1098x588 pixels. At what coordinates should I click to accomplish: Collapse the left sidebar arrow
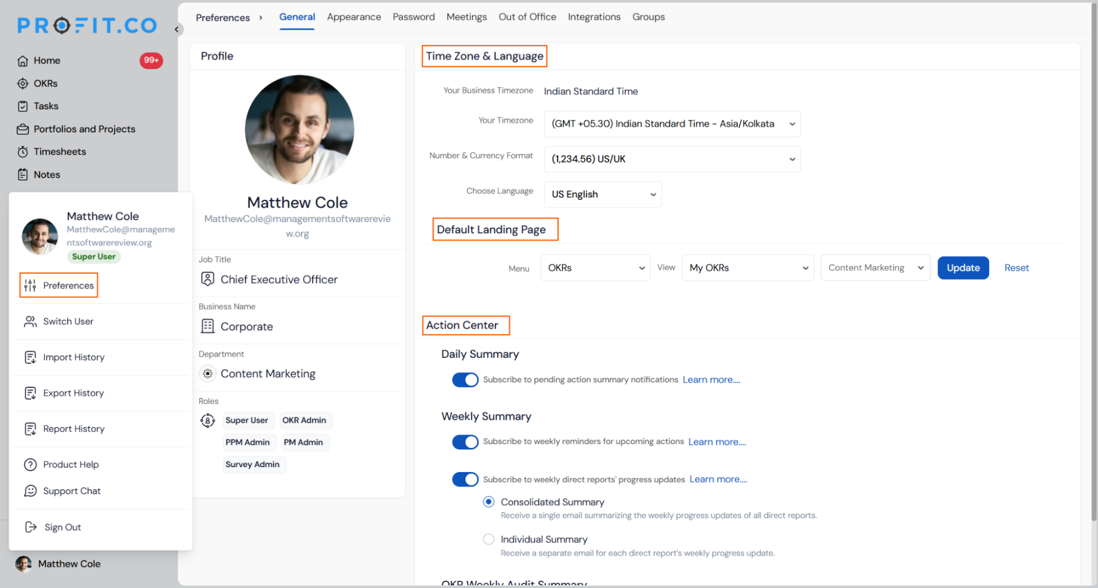(x=177, y=29)
